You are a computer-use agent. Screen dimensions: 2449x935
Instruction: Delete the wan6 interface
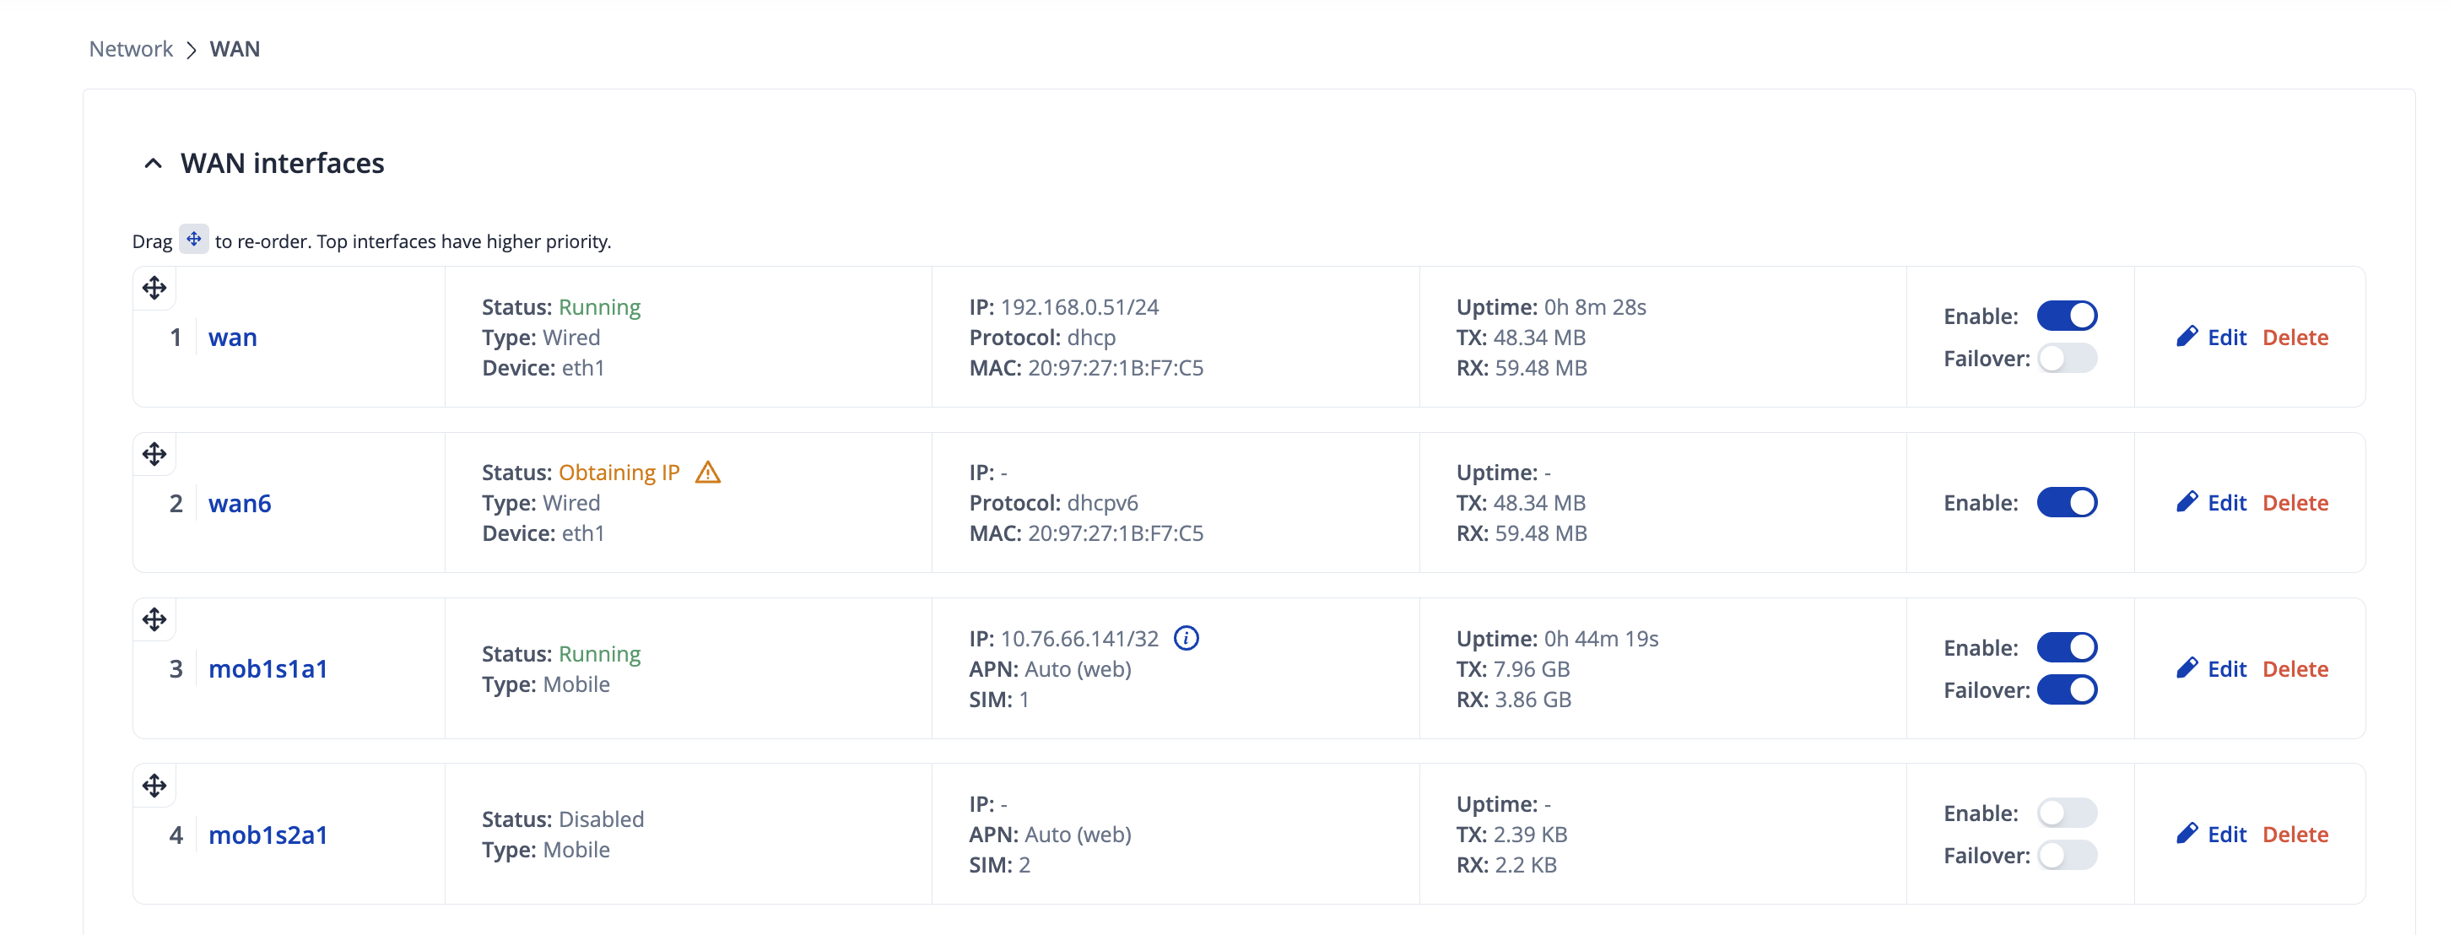(x=2294, y=503)
